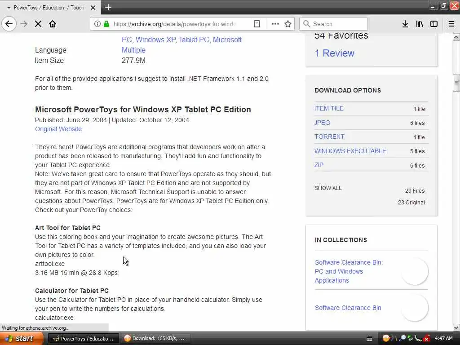Screen dimensions: 460x345
Task: Click the 'arttool.exe' text
Action: 50,264
